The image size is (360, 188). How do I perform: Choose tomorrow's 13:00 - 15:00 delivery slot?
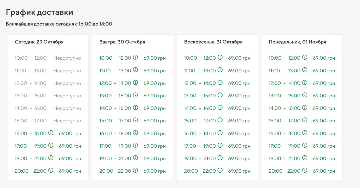click(115, 96)
